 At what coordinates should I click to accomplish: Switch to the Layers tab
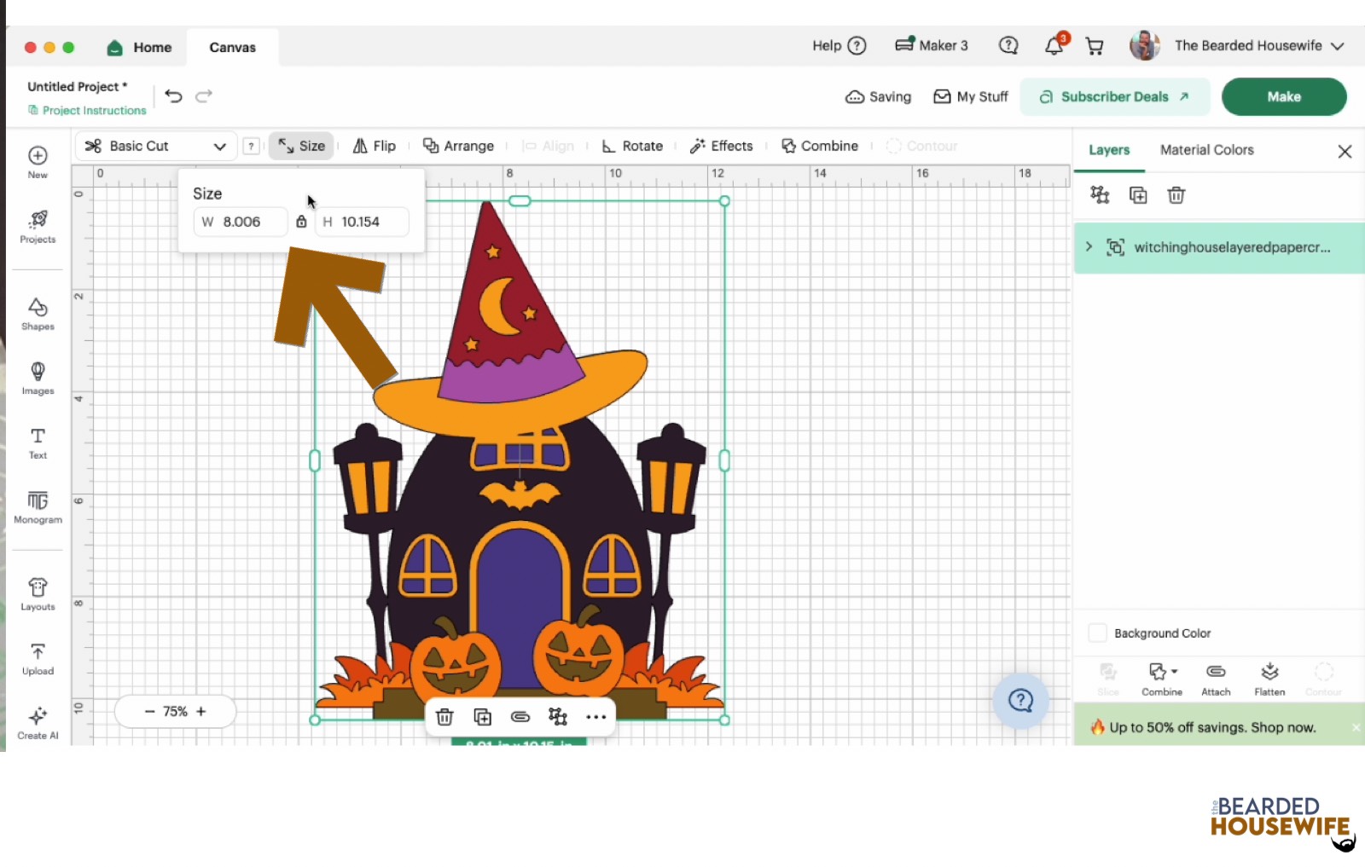pyautogui.click(x=1109, y=150)
